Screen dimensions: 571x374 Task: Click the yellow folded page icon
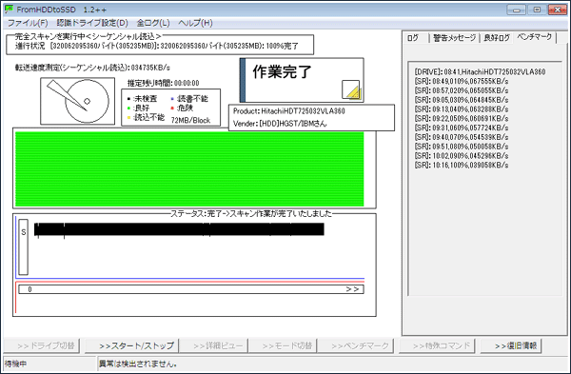coord(351,90)
